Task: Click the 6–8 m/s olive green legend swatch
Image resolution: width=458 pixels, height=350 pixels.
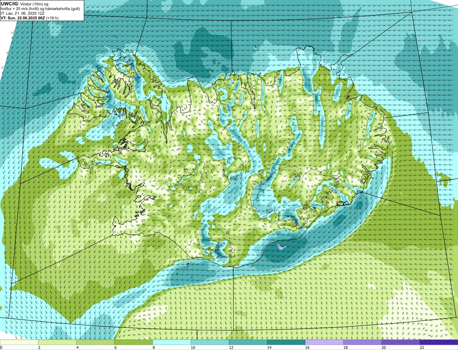Action: (x=133, y=342)
